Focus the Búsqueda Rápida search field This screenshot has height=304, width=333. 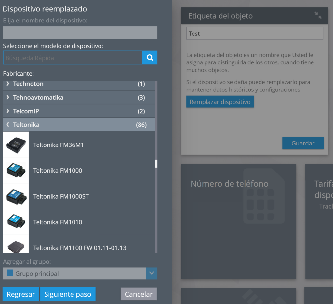[x=73, y=58]
